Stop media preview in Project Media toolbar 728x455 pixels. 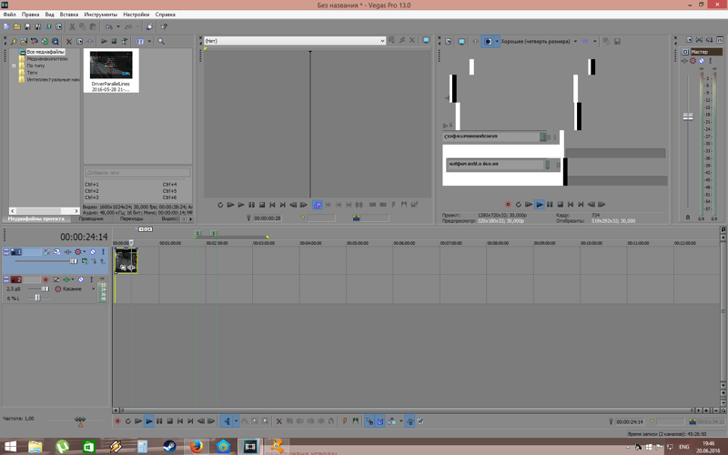coord(115,41)
